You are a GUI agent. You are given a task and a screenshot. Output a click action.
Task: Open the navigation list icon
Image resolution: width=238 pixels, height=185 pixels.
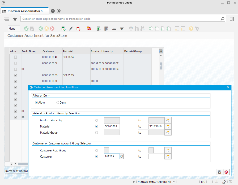[x=6, y=19]
